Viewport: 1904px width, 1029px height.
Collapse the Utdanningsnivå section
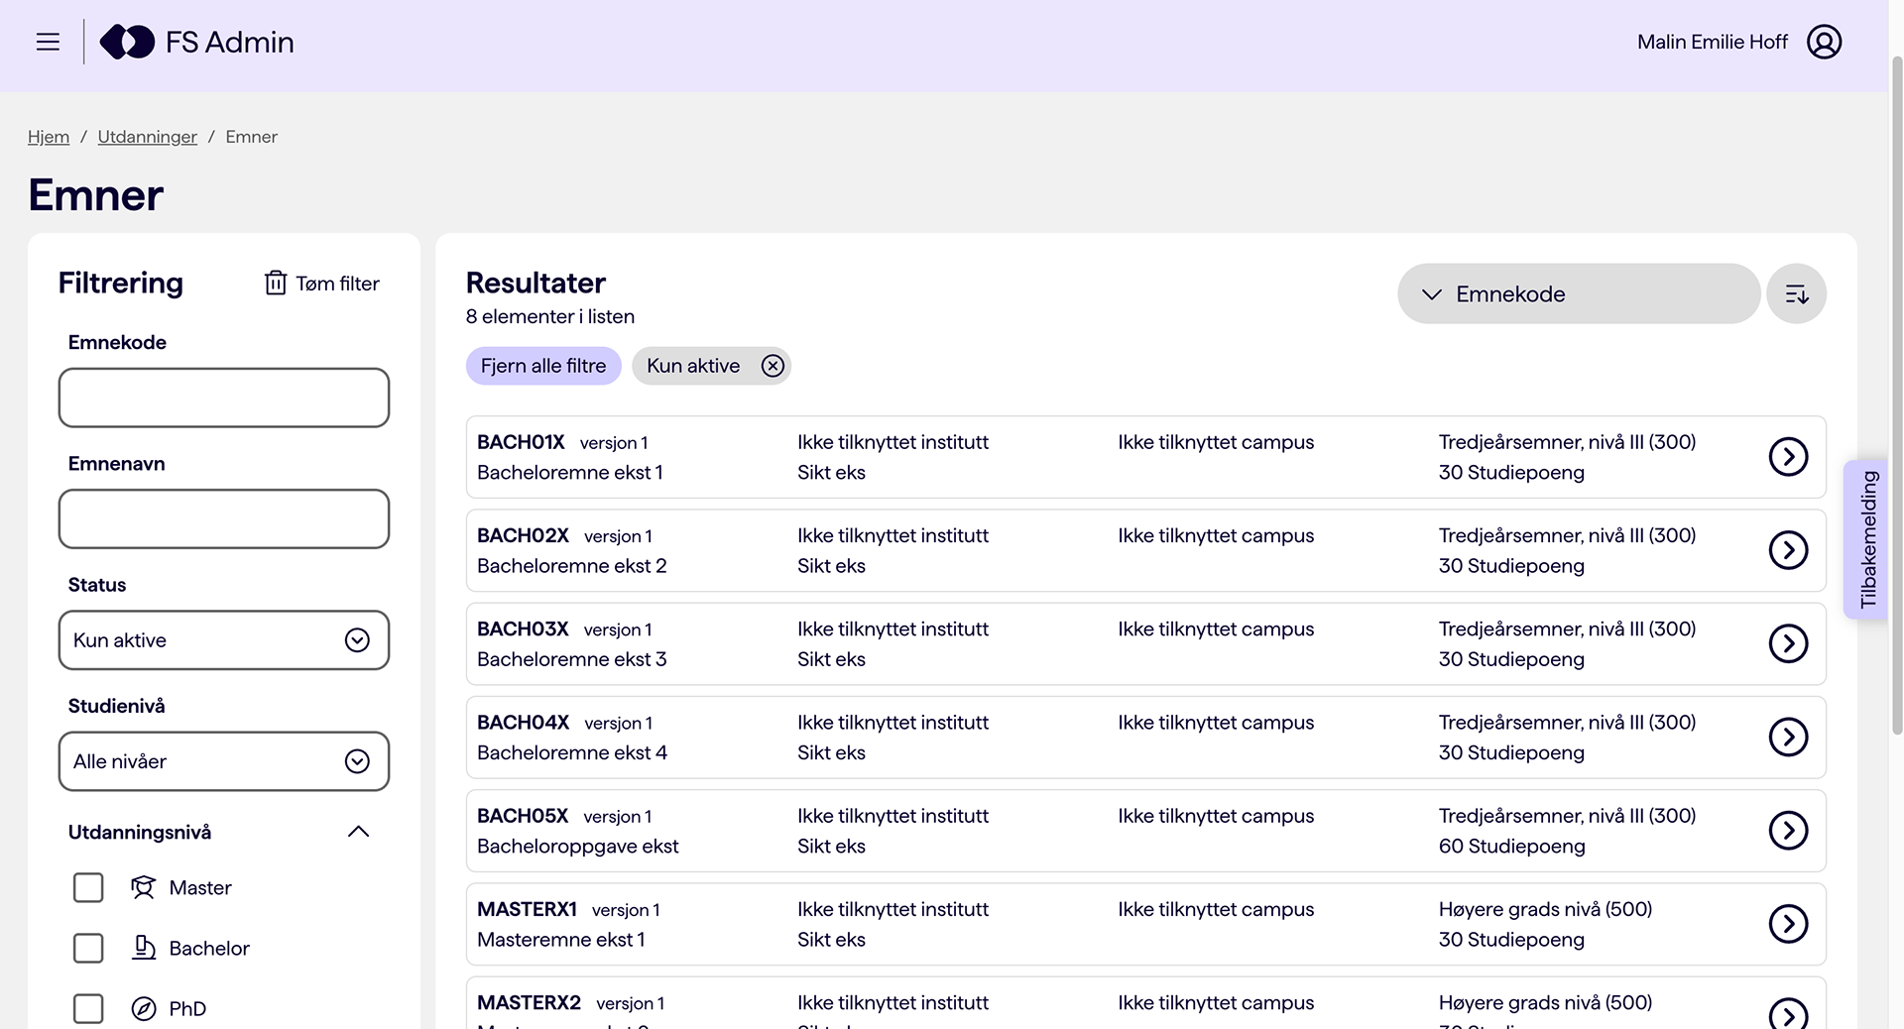pos(358,832)
